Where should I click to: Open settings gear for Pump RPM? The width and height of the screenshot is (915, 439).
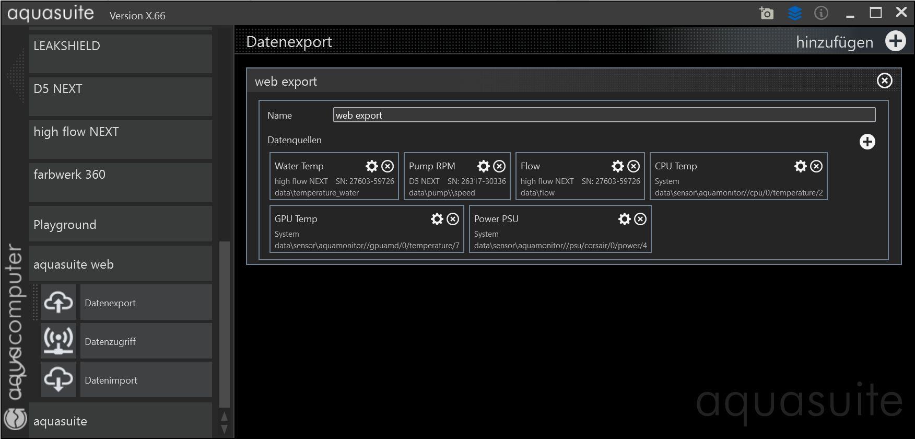pos(484,166)
